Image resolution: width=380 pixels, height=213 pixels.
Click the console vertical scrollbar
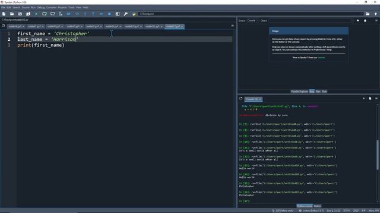click(378, 154)
